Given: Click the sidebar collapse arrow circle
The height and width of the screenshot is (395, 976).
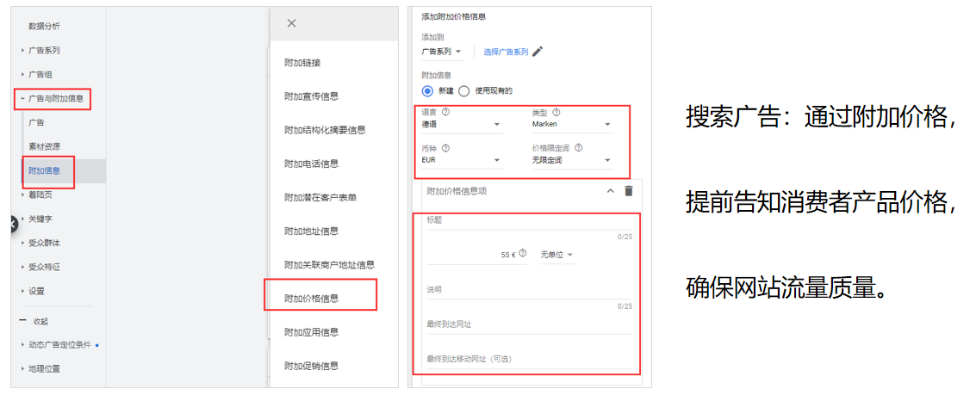Looking at the screenshot, I should pos(14,224).
